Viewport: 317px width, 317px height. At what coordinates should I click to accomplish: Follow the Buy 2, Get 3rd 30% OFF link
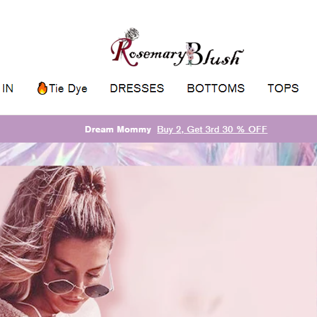pos(212,129)
